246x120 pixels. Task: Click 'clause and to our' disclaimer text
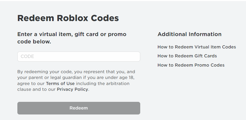[x=36, y=89]
